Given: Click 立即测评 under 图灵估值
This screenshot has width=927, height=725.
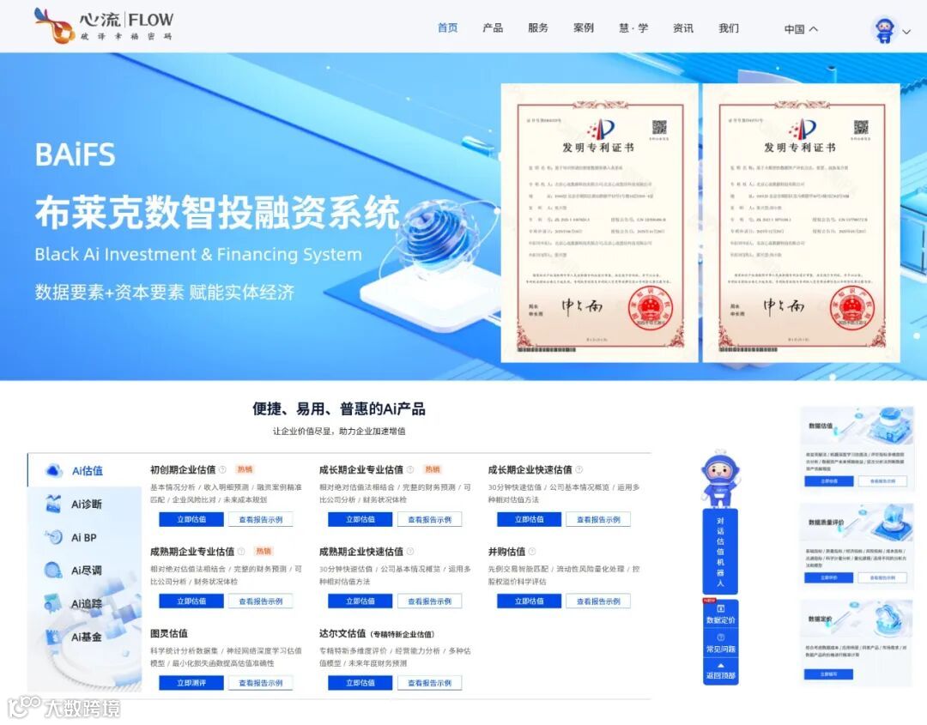Looking at the screenshot, I should (191, 682).
